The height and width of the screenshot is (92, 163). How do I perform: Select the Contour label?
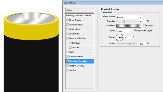click(x=76, y=43)
